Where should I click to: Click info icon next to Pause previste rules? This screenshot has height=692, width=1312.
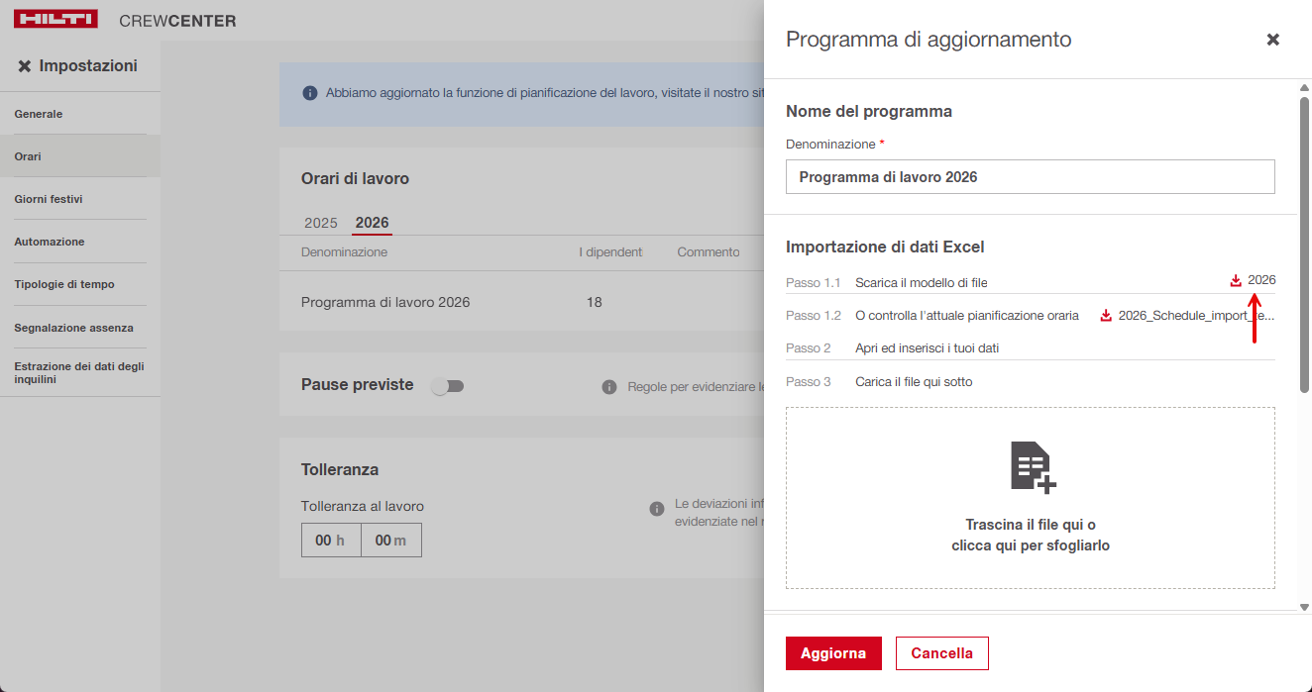pos(609,387)
